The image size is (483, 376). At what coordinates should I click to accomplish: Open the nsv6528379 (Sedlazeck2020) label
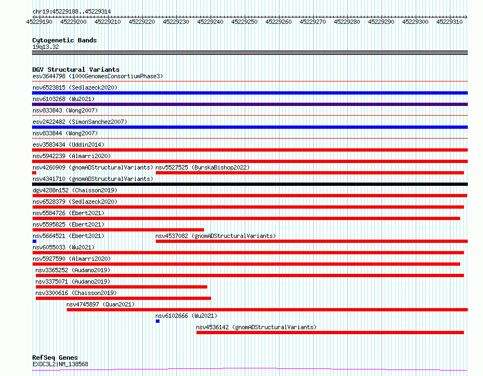(x=75, y=202)
